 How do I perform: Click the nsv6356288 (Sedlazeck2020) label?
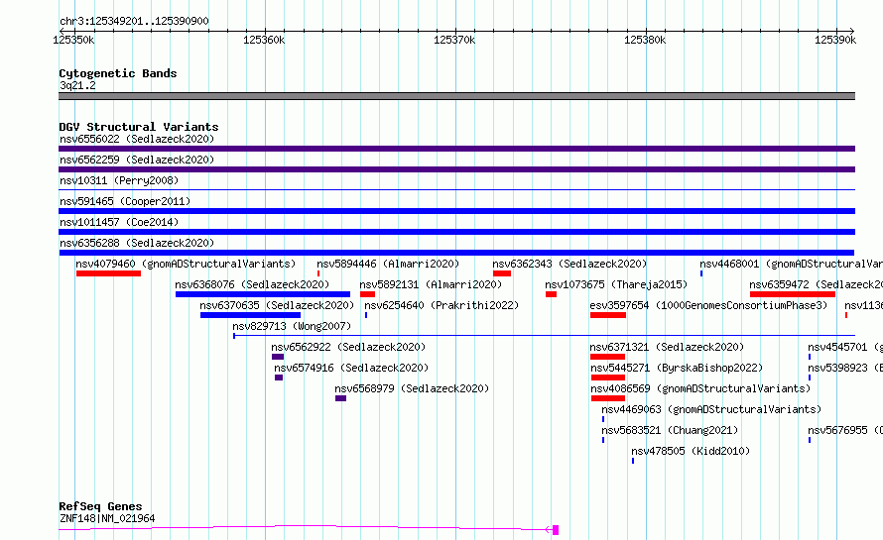pos(137,243)
